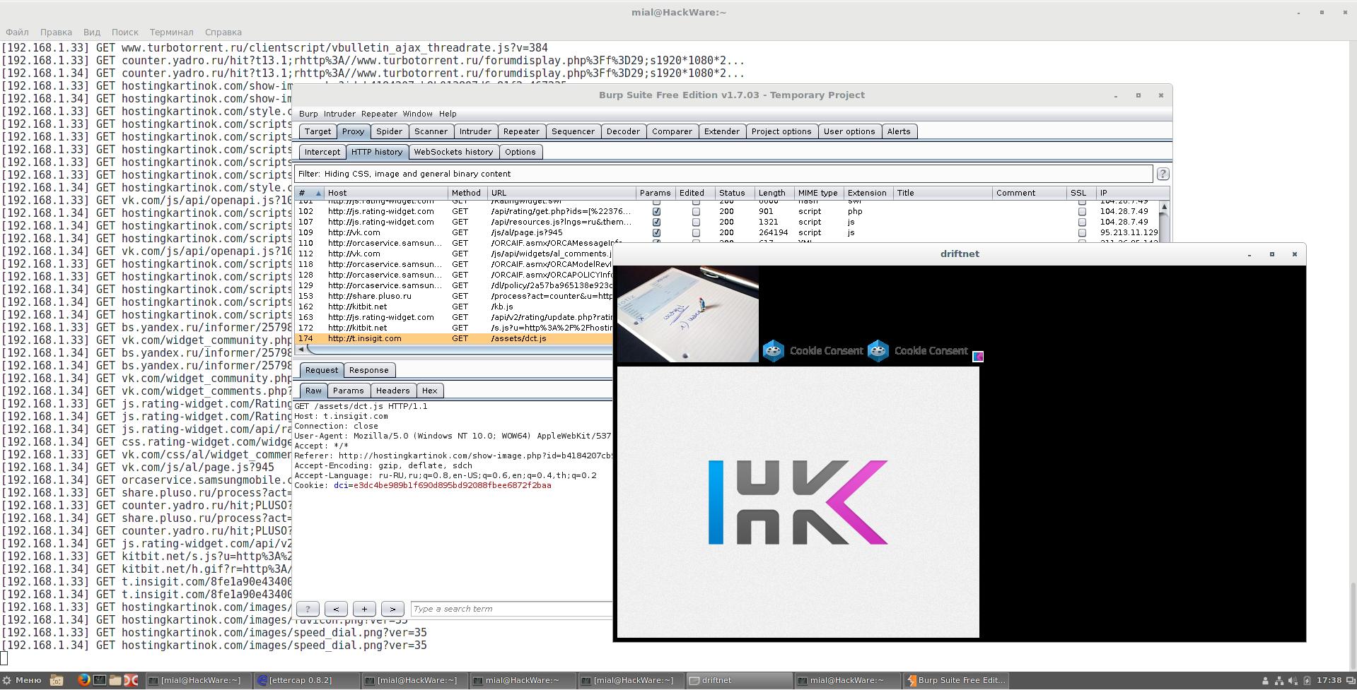Toggle SSL checkbox for request 109
1357x690 pixels.
click(1081, 232)
